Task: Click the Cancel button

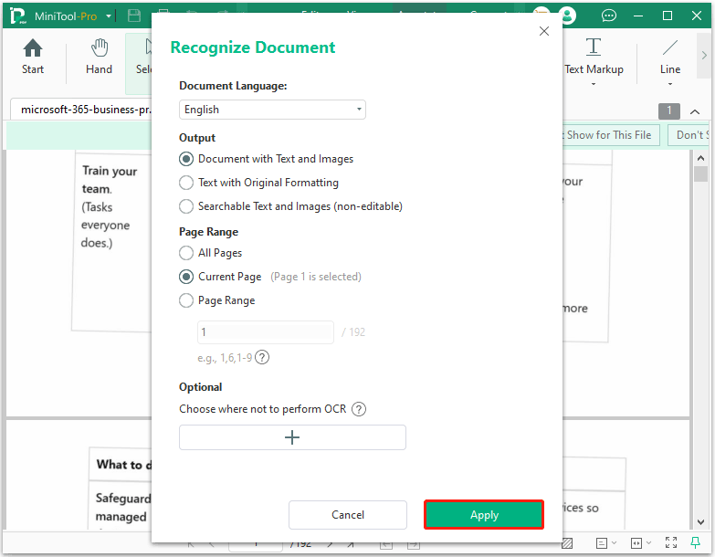Action: 348,515
